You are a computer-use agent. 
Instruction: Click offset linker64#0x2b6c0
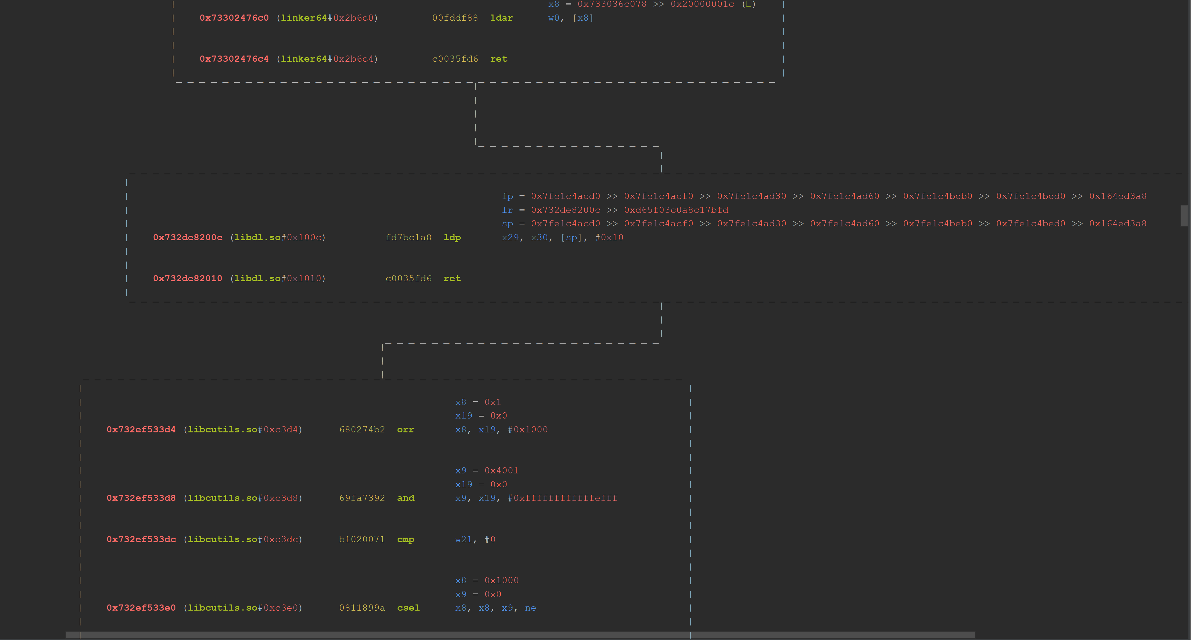coord(327,18)
